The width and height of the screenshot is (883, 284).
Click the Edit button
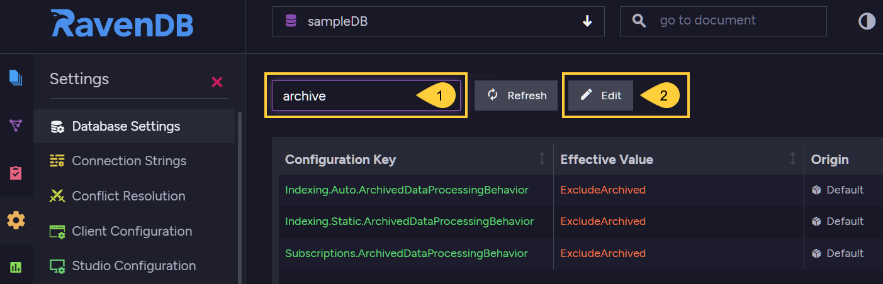(x=600, y=96)
